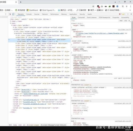The width and height of the screenshot is (133, 131).
Task: Open css/index.css:77 source link
Action: click(x=124, y=30)
